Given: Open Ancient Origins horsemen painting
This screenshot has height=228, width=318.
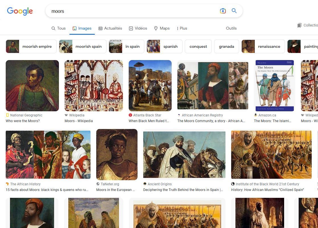Looking at the screenshot, I should point(184,155).
